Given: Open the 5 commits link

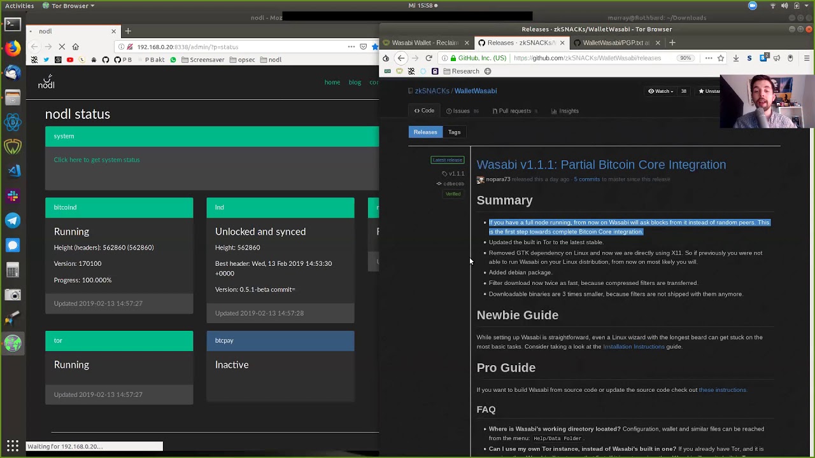Looking at the screenshot, I should click(587, 179).
